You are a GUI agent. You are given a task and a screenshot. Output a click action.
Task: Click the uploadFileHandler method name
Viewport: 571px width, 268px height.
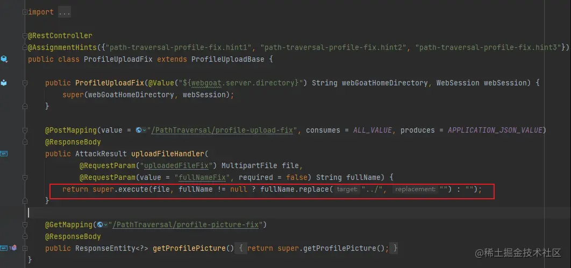coord(168,154)
